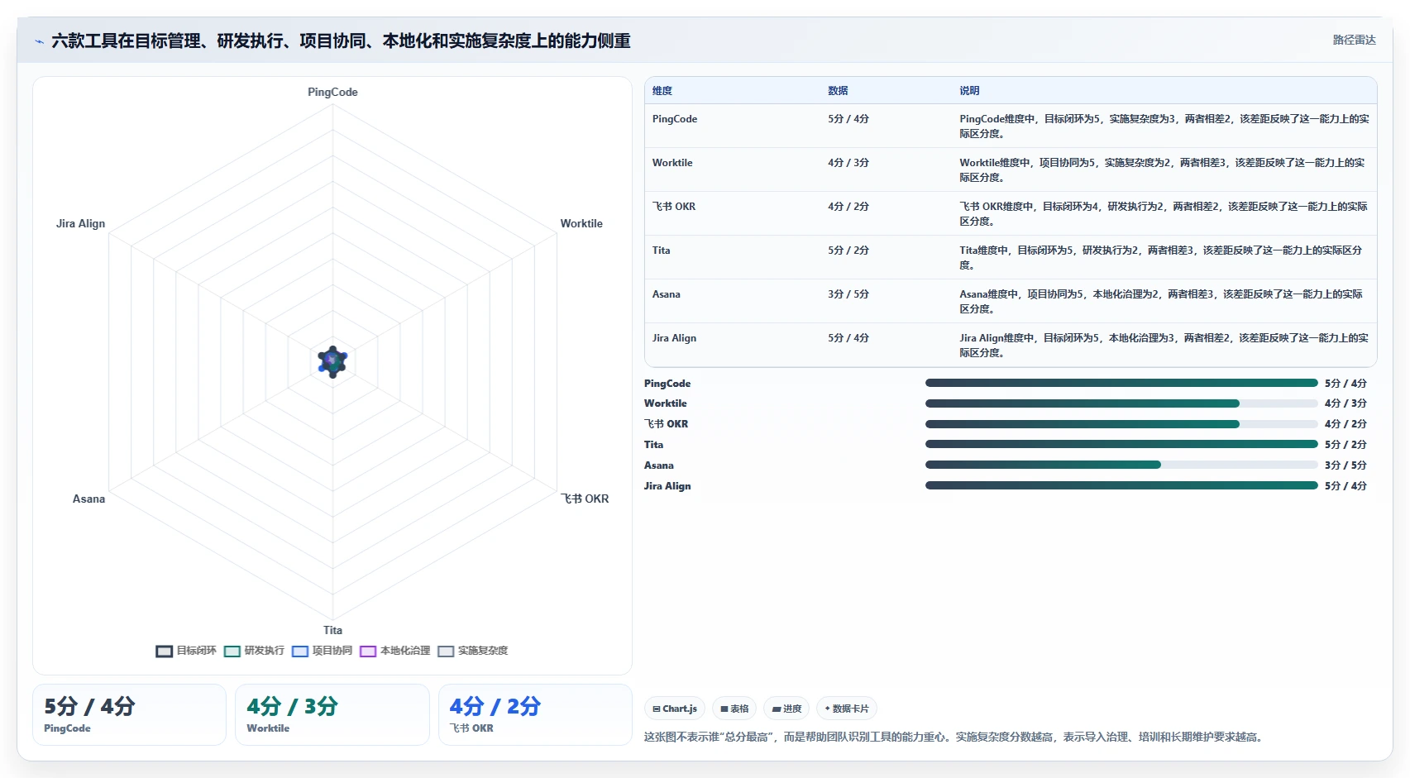Image resolution: width=1410 pixels, height=778 pixels.
Task: Click the Jira Align progress bar
Action: [1121, 485]
